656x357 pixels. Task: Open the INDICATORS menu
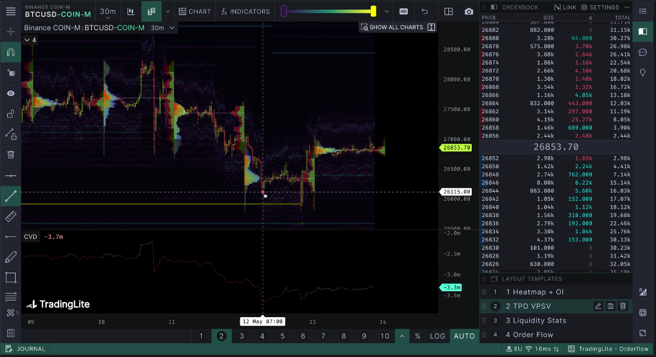tap(246, 11)
